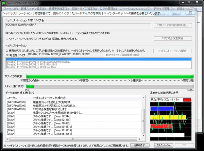This screenshot has width=204, height=151.
Task: Click the log's vertical scrollbar thumb
Action: (x=143, y=121)
